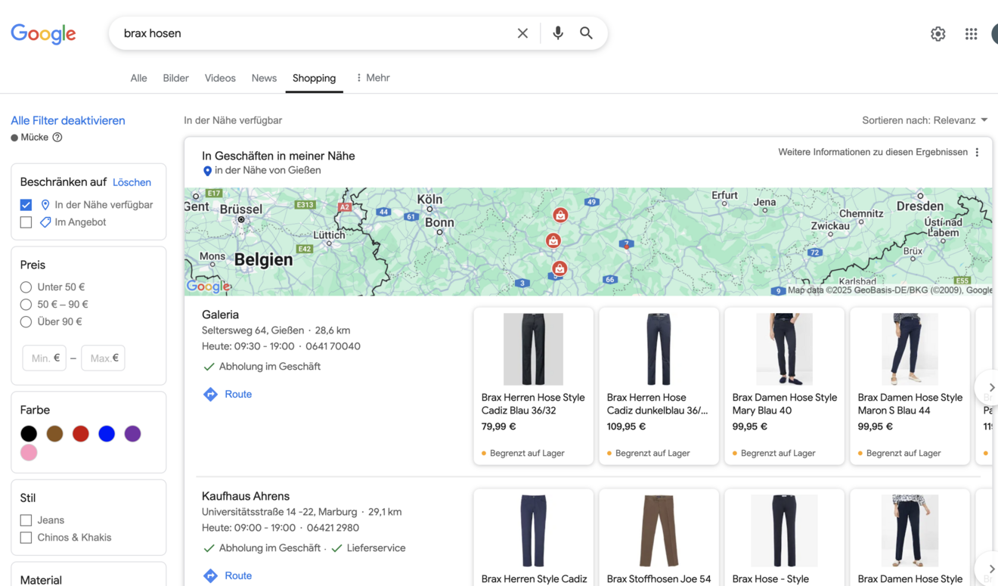998x586 pixels.
Task: Open the Brax Hose - Style product card
Action: (x=784, y=538)
